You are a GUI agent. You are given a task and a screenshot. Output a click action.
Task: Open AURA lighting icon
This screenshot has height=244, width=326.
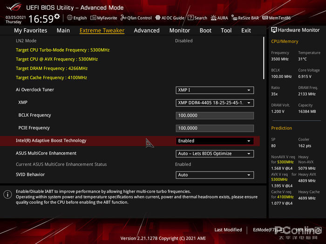(x=213, y=18)
